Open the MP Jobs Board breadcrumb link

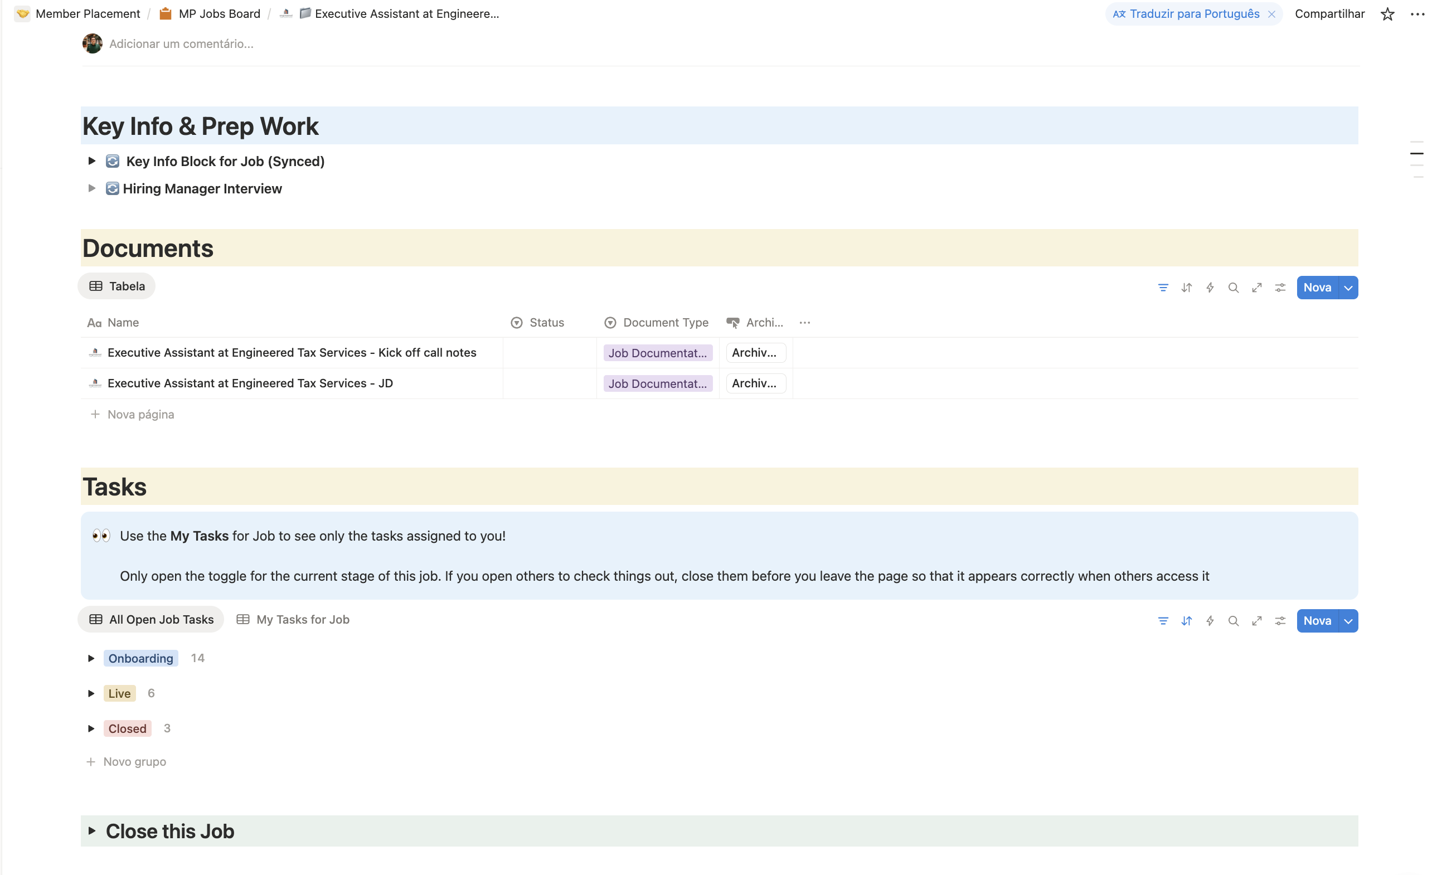[219, 13]
